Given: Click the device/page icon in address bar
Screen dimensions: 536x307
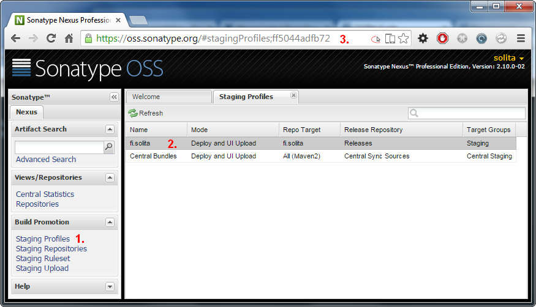Looking at the screenshot, I should tap(390, 39).
